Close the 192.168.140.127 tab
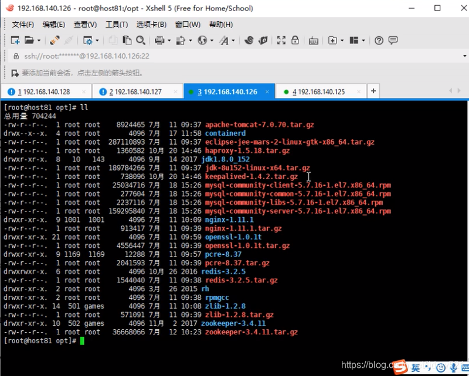Image resolution: width=469 pixels, height=376 pixels. tap(176, 92)
